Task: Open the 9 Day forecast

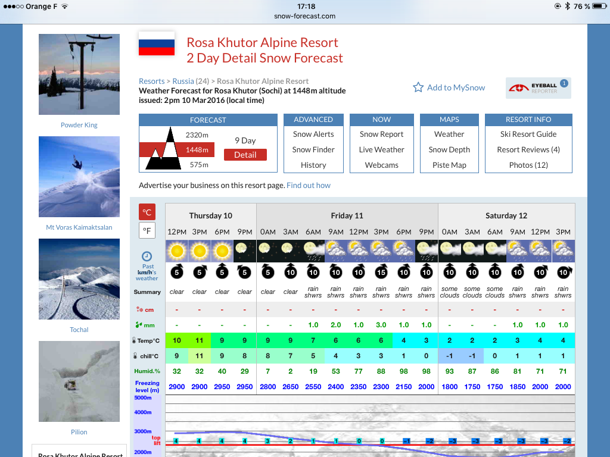Action: [x=245, y=140]
